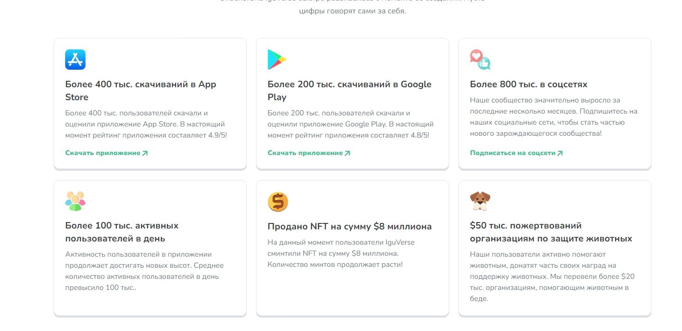Click the 'цифры говорят сами за себя' subtitle text
The height and width of the screenshot is (331, 682).
coord(352,11)
